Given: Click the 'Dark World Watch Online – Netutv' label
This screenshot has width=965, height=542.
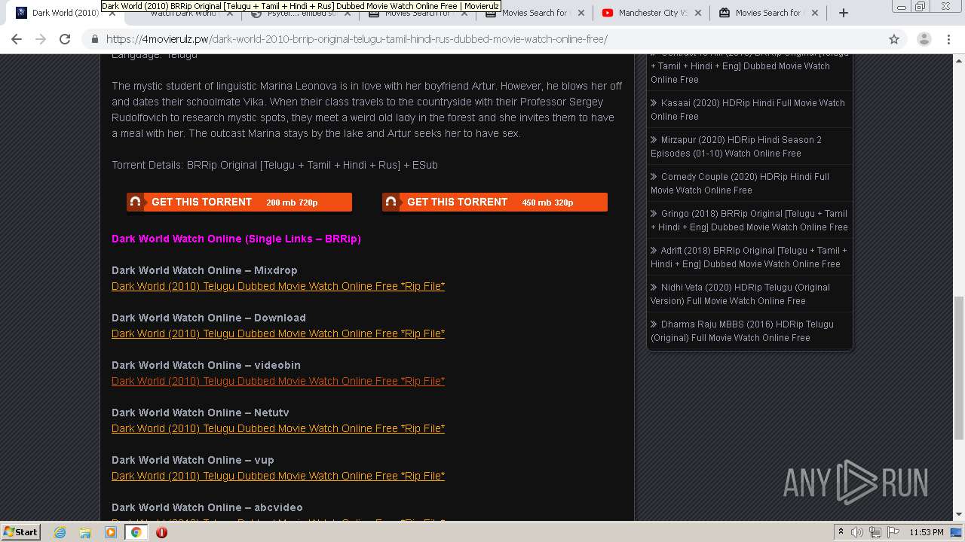Looking at the screenshot, I should click(201, 413).
